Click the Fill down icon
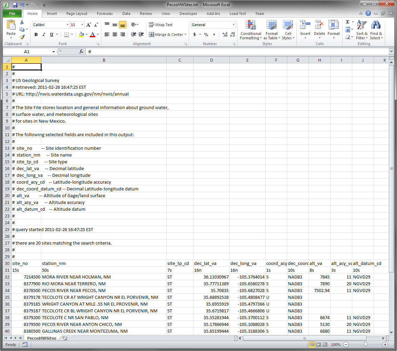397x351 pixels. (x=348, y=29)
